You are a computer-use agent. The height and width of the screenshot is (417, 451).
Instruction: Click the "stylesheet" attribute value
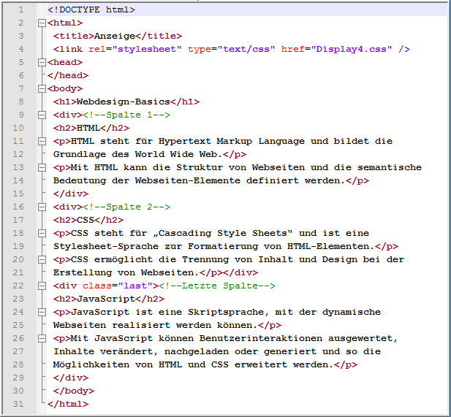coord(147,49)
